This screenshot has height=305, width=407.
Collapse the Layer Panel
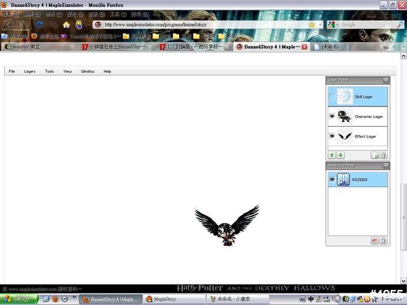(385, 79)
